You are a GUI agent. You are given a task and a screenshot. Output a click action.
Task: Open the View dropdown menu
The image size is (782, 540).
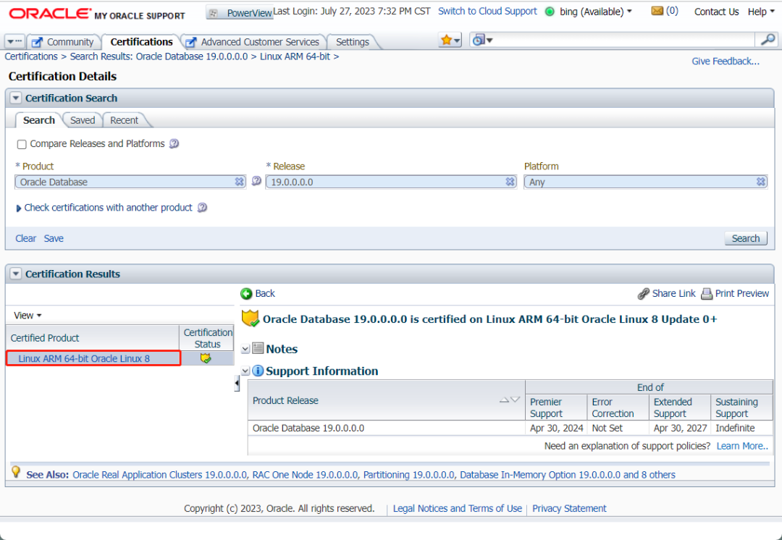[x=28, y=315]
